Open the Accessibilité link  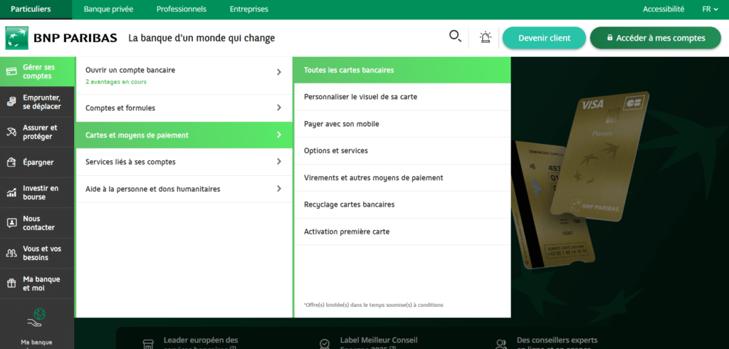663,9
